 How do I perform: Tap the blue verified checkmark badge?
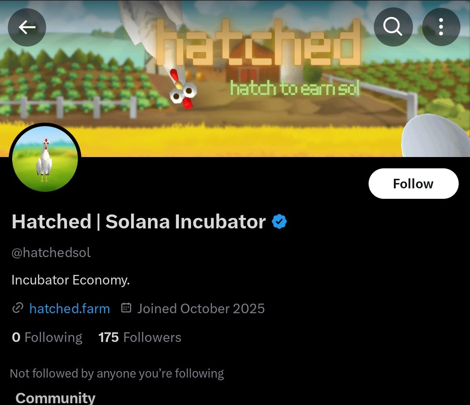click(279, 222)
